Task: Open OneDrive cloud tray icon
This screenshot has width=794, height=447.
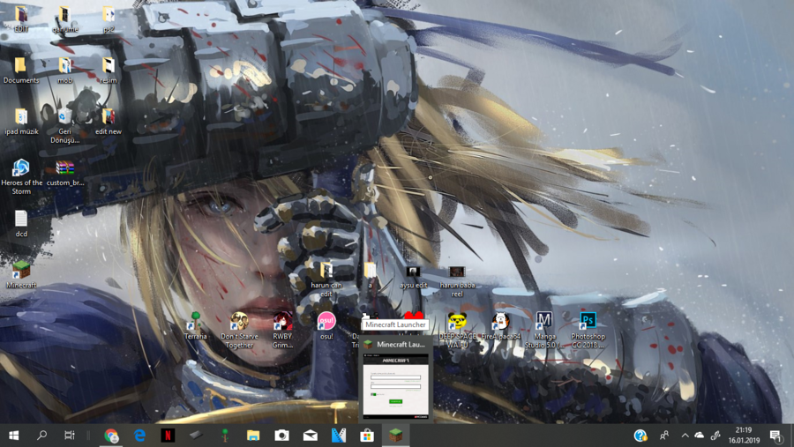Action: [700, 436]
